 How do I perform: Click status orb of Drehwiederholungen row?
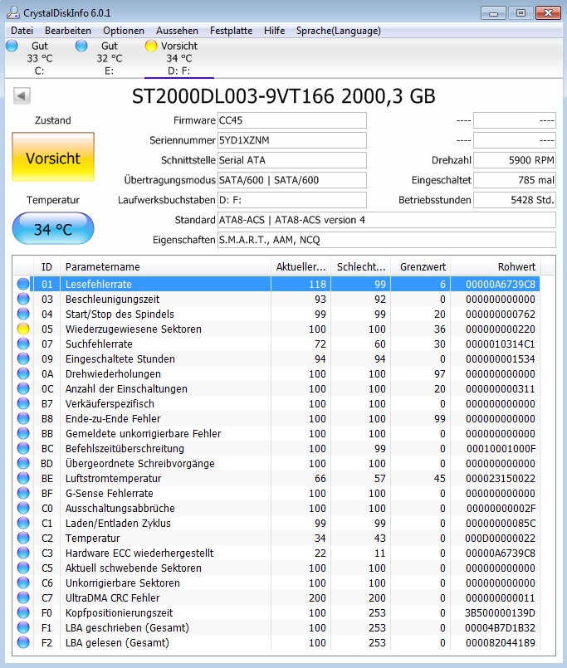(23, 373)
